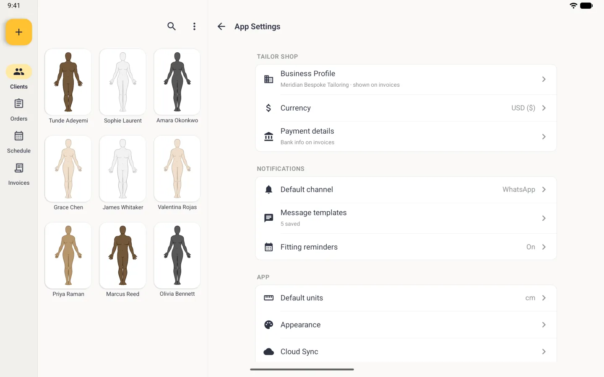Viewport: 604px width, 377px height.
Task: Expand Payment details via its chevron
Action: [x=544, y=137]
